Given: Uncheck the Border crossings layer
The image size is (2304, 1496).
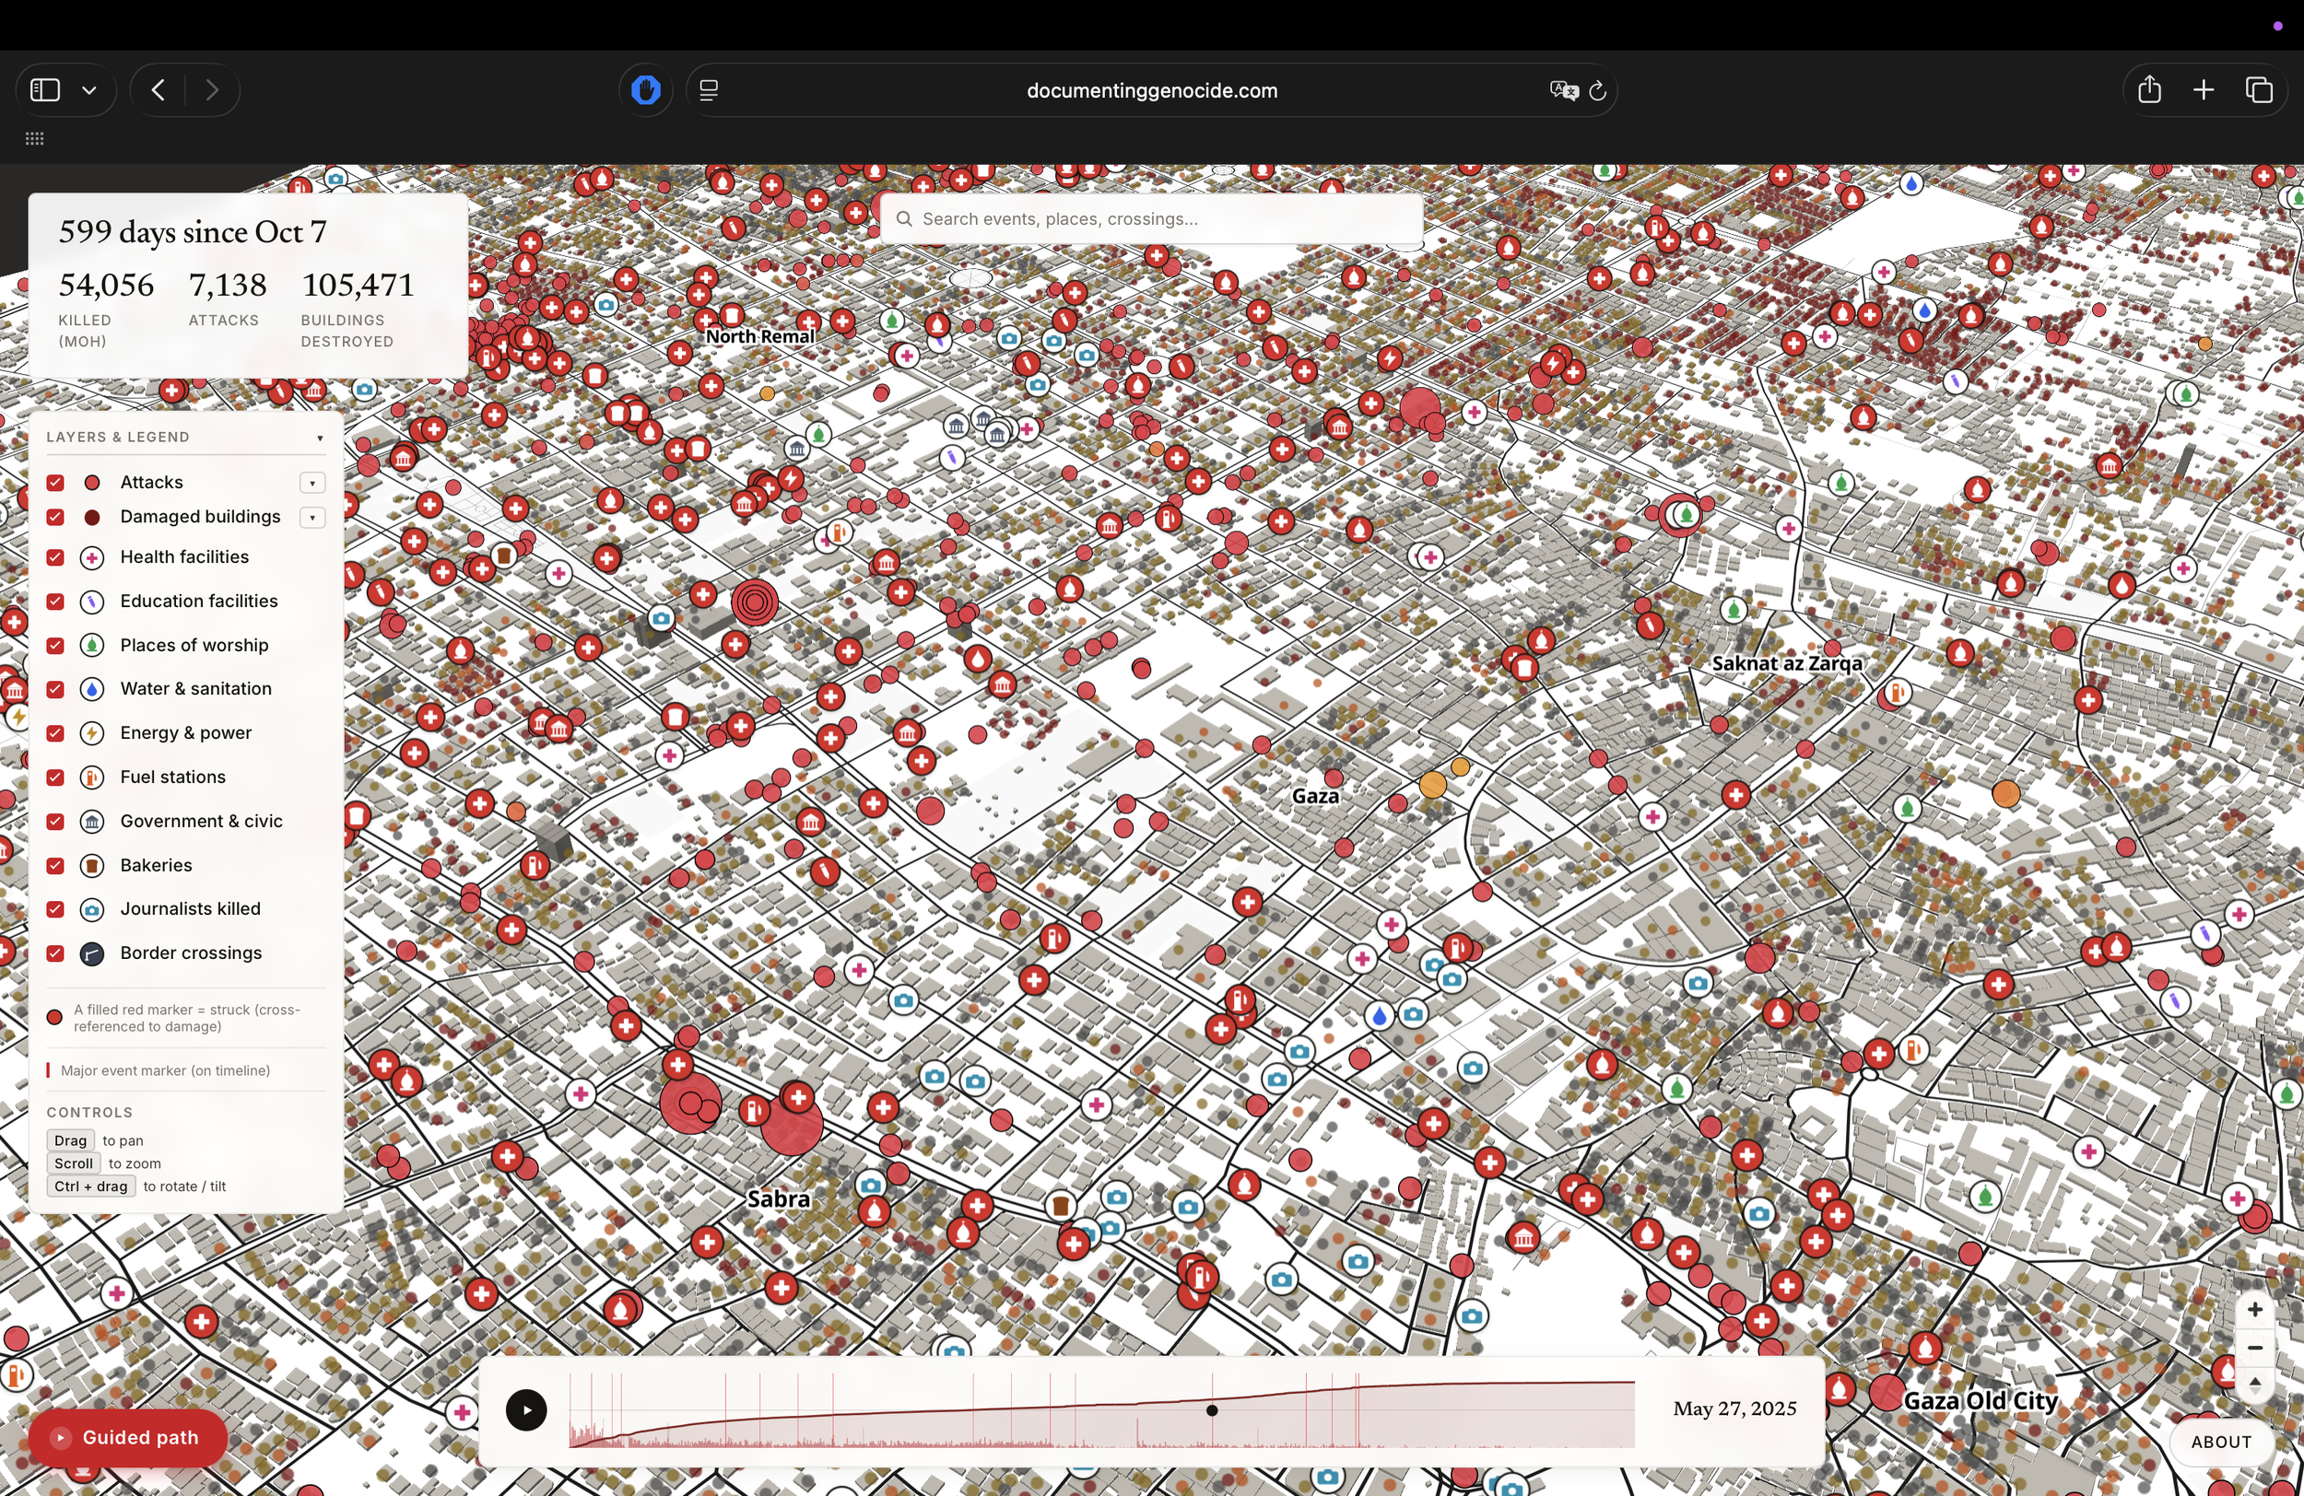Looking at the screenshot, I should coord(55,953).
